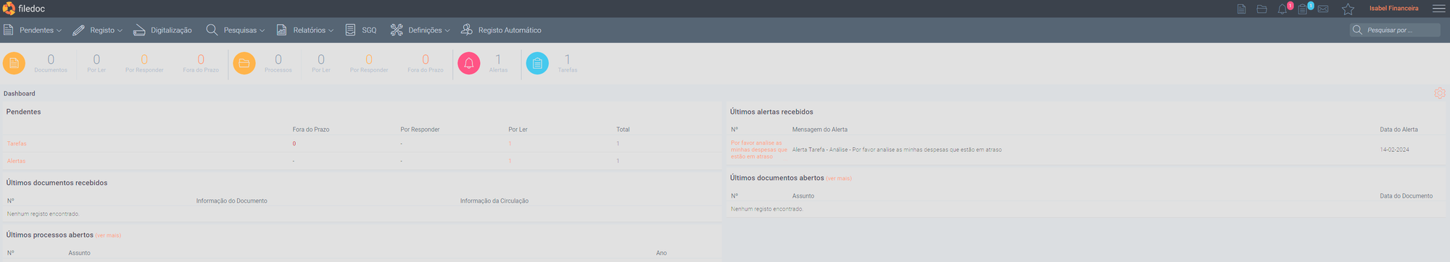Image resolution: width=1450 pixels, height=262 pixels.
Task: Open the Alertas link in the Pendentes table
Action: [16, 161]
